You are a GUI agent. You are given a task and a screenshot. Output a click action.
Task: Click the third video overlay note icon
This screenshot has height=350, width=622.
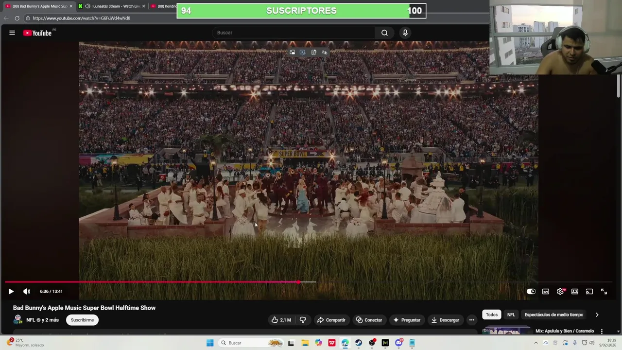point(313,52)
